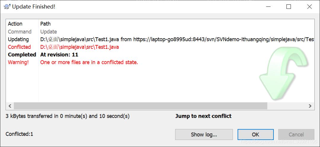Click the Action column header
This screenshot has width=320, height=147.
pos(15,24)
